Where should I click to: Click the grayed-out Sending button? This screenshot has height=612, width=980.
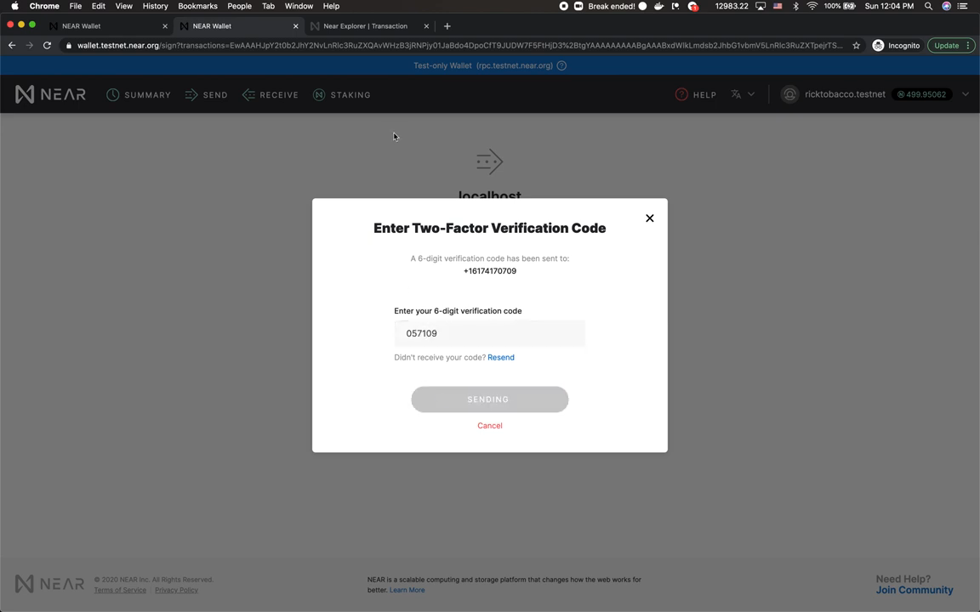(x=489, y=399)
